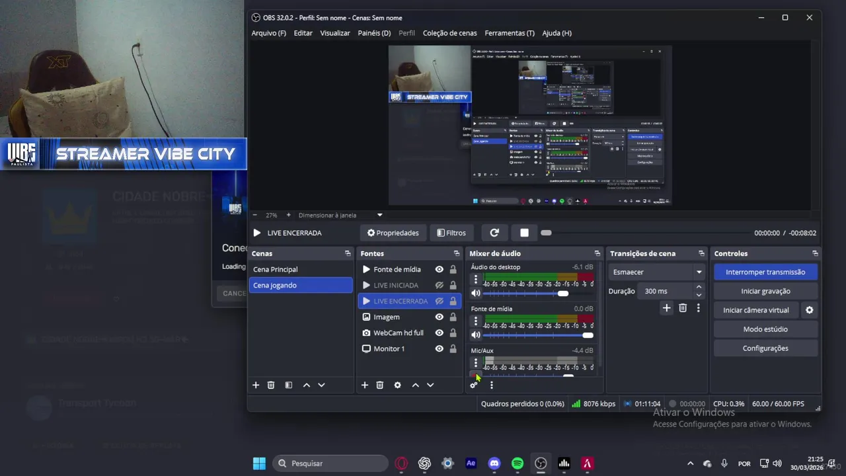846x476 pixels.
Task: Open the Esmaecer transition dropdown
Action: [x=658, y=272]
